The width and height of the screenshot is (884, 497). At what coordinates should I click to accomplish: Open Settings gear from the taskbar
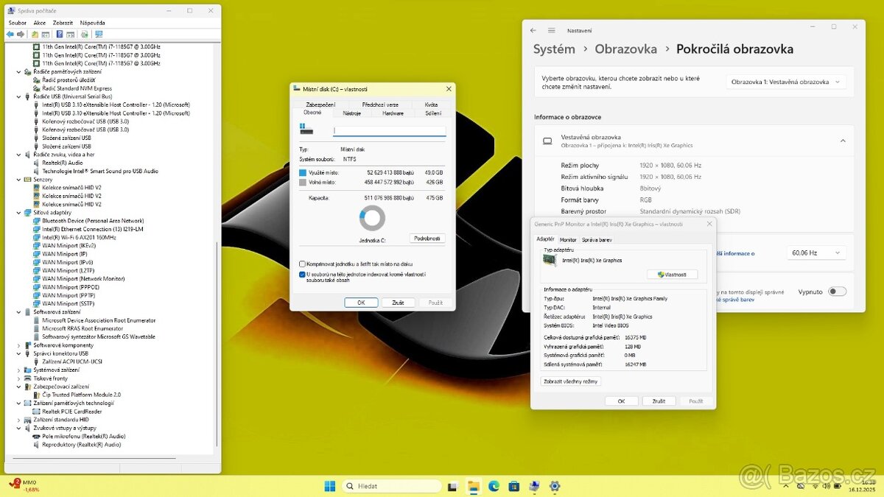coord(554,486)
